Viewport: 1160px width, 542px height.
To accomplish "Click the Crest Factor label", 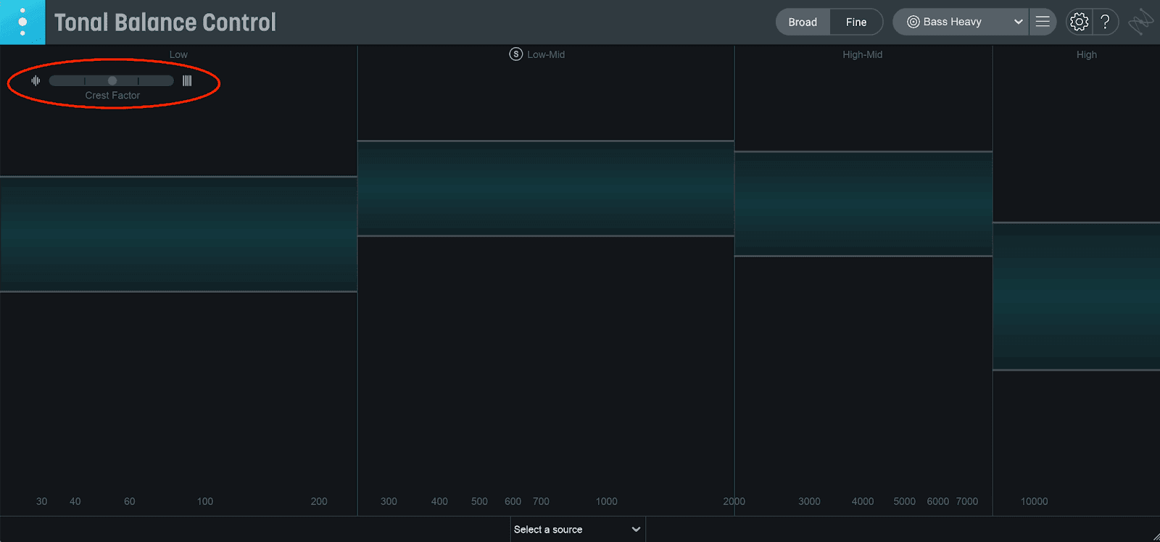I will (112, 95).
